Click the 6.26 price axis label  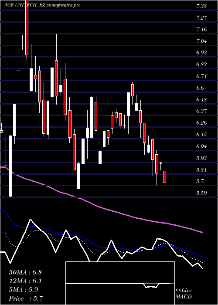[x=201, y=123]
